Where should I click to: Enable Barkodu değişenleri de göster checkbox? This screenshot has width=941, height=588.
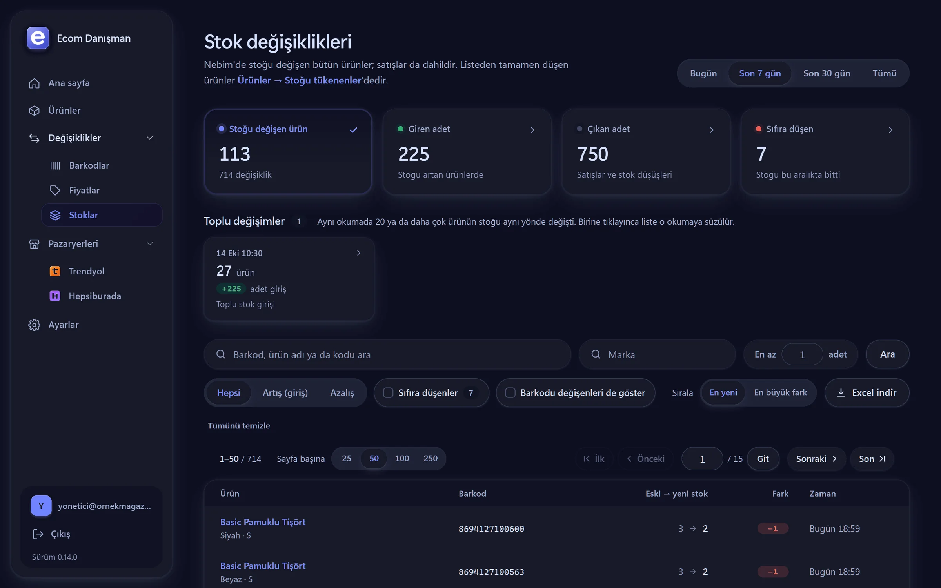(510, 393)
